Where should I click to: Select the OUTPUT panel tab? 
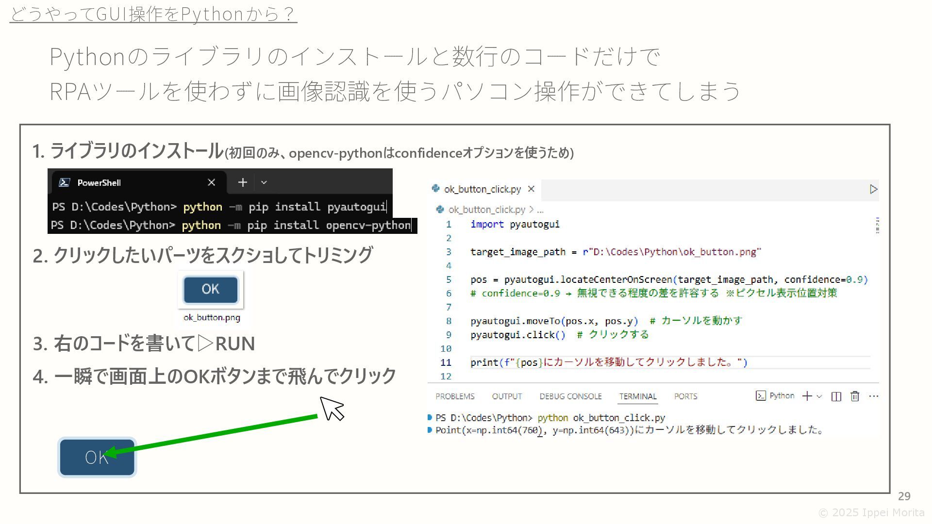pyautogui.click(x=507, y=396)
